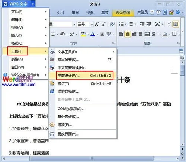Screen dimensions: 186x162
Task: Click the underline formatting icon
Action: point(53,34)
